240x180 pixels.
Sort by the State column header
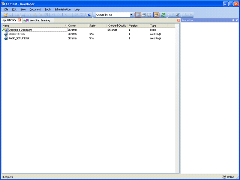(x=97, y=25)
